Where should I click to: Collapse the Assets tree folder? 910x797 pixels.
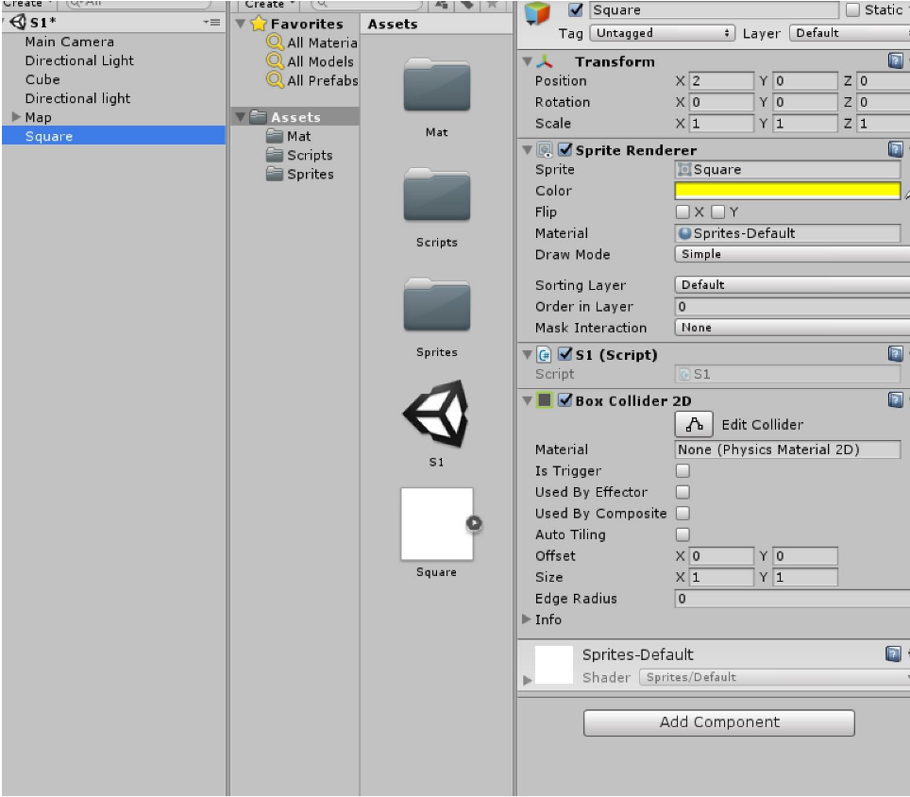pyautogui.click(x=241, y=117)
